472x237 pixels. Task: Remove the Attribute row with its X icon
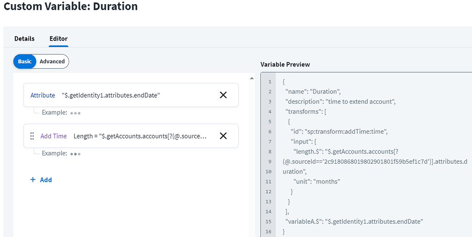click(x=223, y=95)
